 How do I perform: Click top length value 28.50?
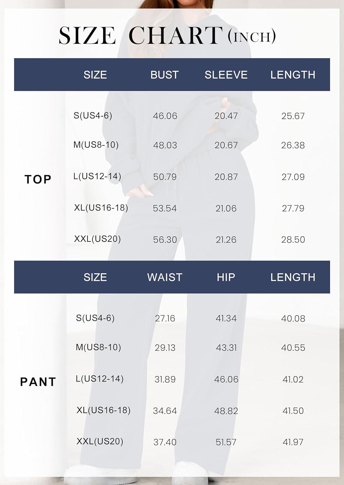click(293, 240)
